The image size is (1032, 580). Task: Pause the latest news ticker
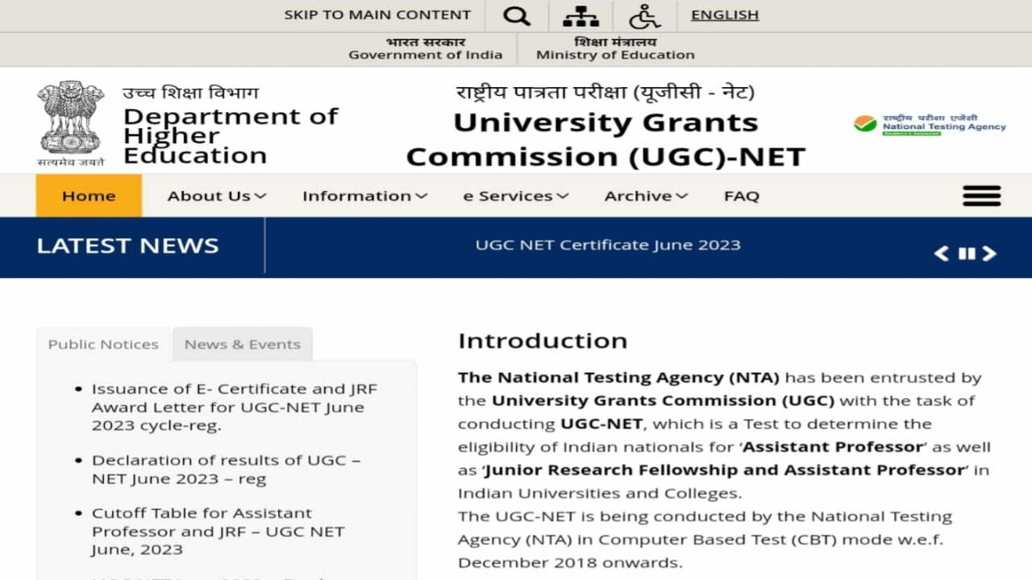tap(967, 254)
